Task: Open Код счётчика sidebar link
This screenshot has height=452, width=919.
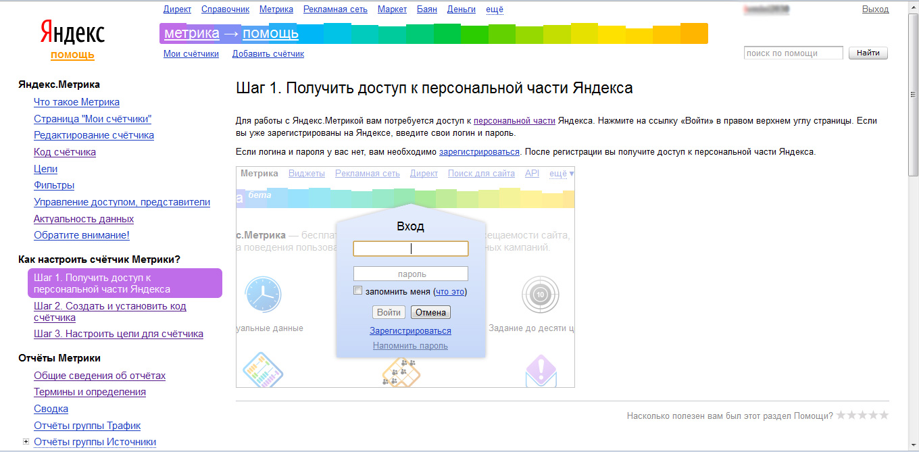Action: tap(65, 152)
